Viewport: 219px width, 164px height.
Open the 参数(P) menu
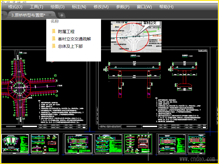[x=123, y=7]
